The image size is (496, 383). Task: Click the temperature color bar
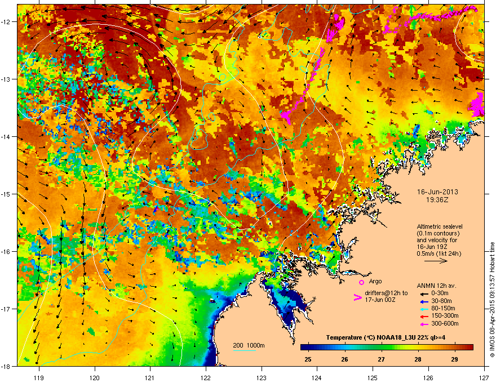click(387, 347)
